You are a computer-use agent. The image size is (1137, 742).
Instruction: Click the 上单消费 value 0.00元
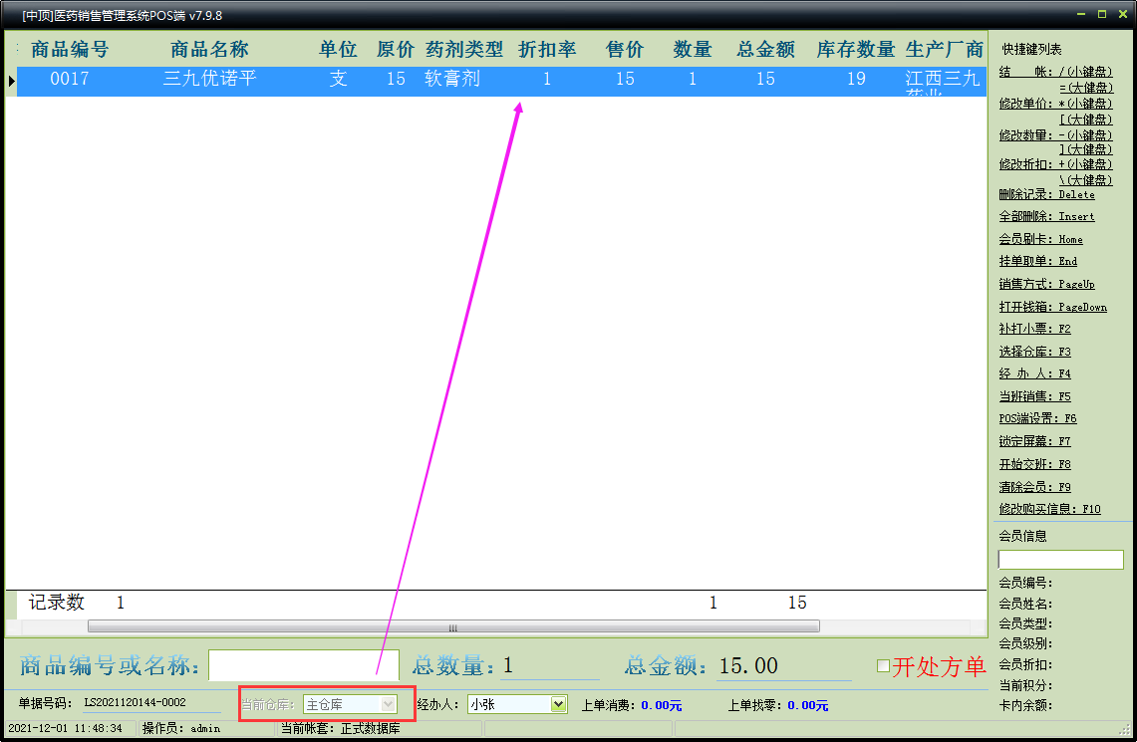(x=662, y=706)
